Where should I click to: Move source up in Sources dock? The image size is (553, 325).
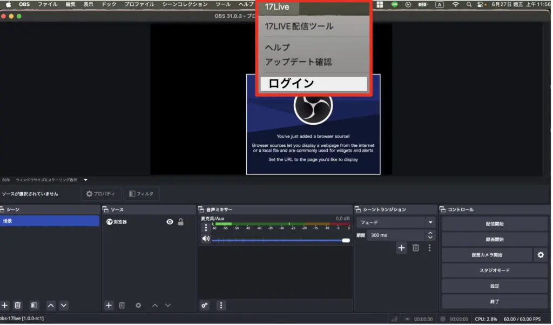pos(155,306)
